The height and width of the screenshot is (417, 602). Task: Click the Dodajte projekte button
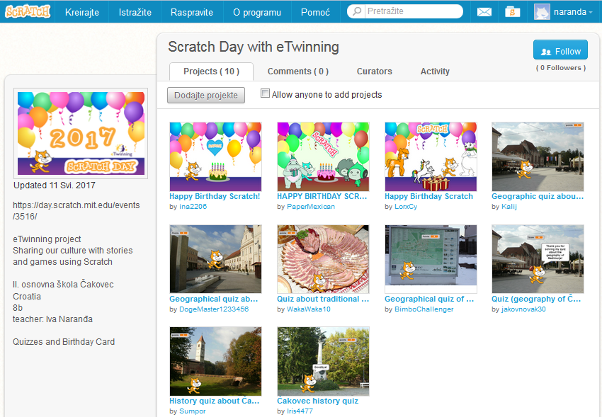tap(206, 95)
